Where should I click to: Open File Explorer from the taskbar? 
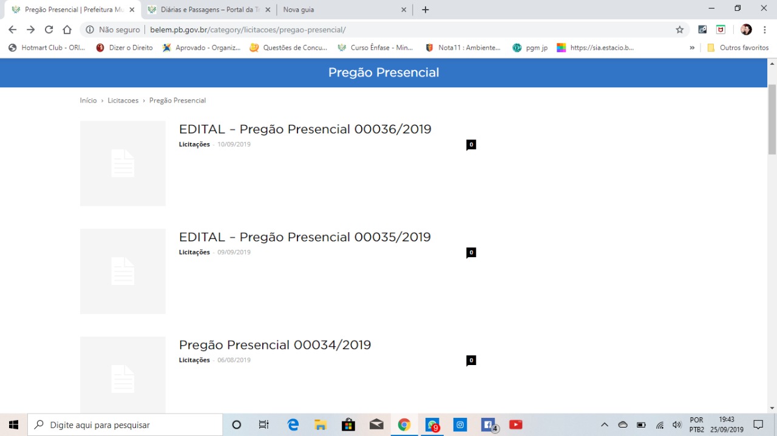point(321,425)
